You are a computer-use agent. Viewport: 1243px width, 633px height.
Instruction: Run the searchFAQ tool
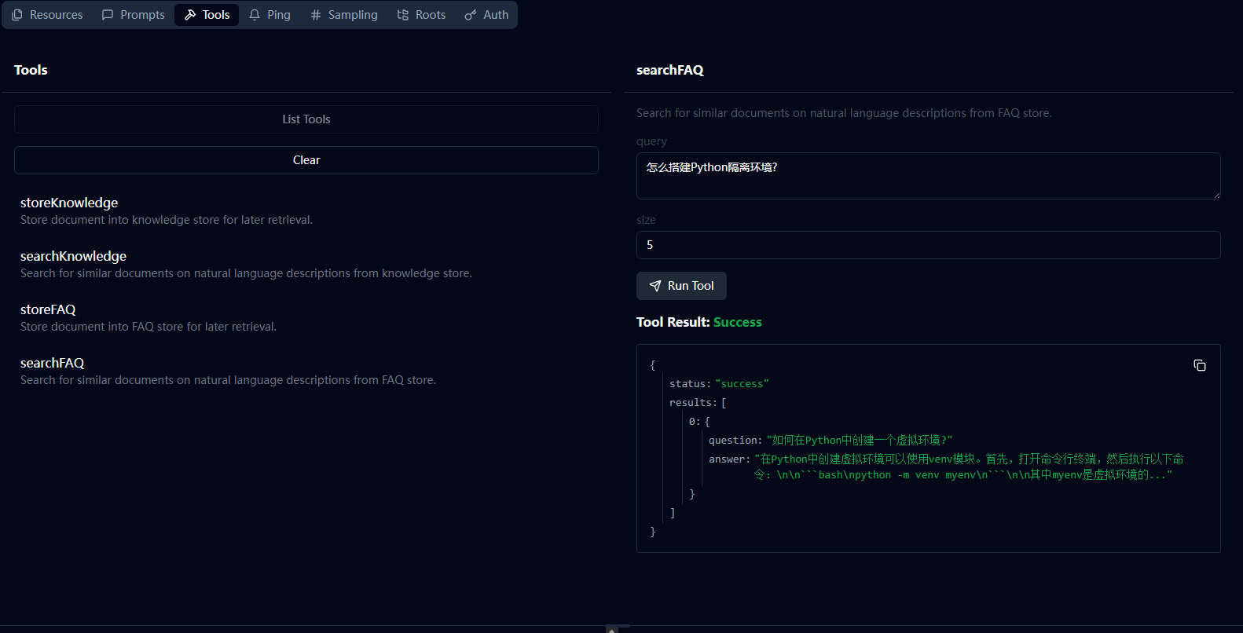681,286
